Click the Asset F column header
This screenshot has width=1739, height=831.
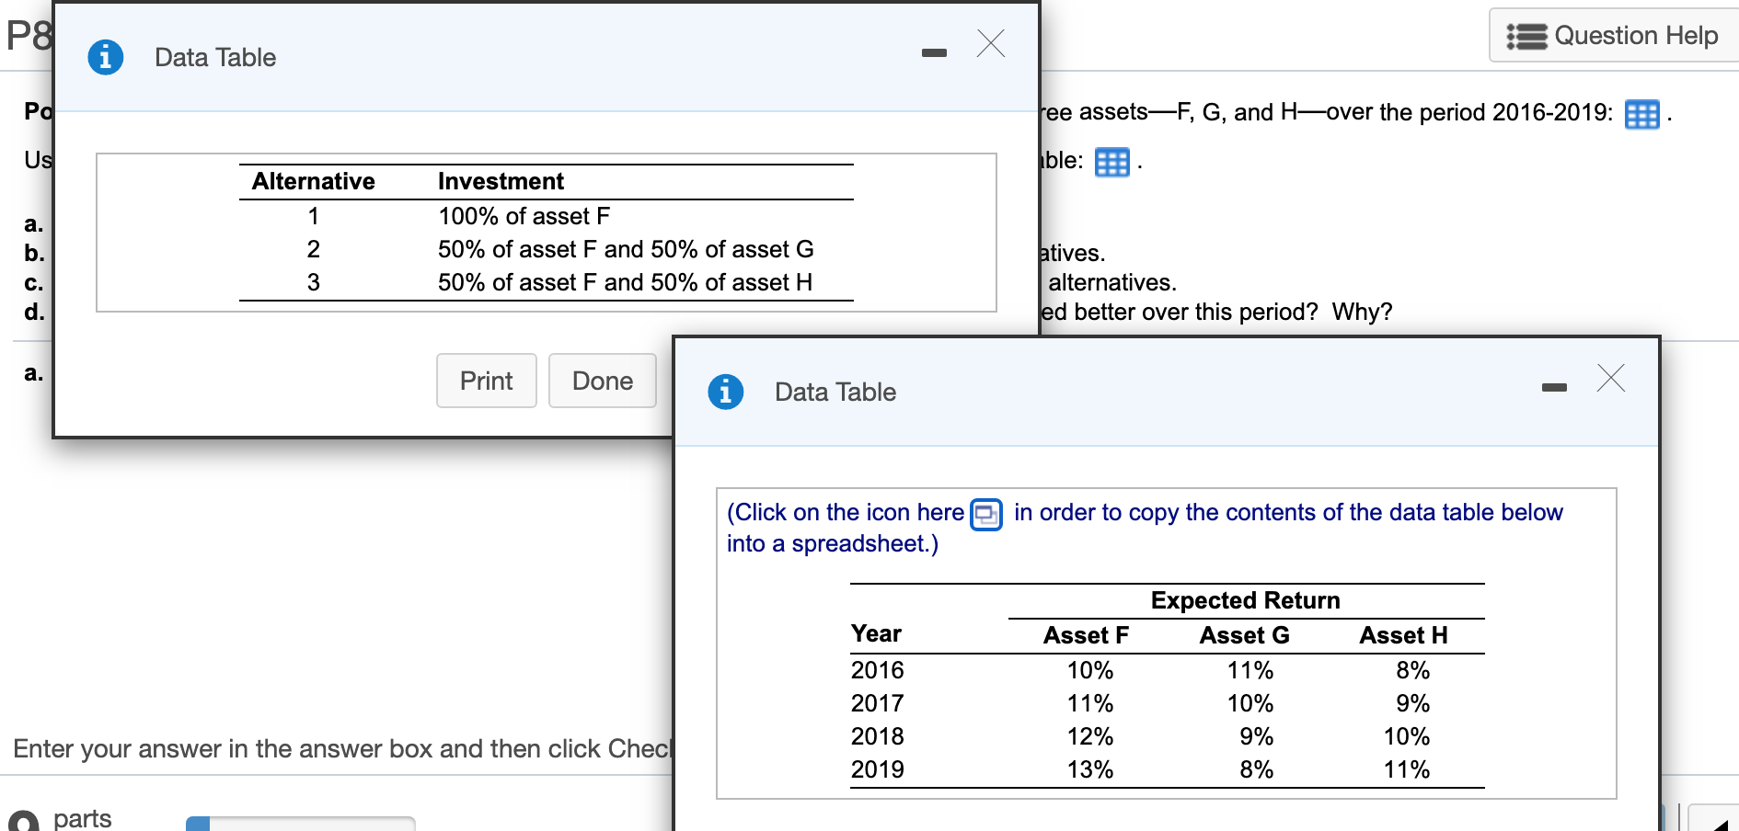[1088, 634]
